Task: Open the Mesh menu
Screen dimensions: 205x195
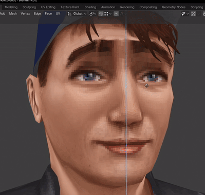Action: [13, 13]
